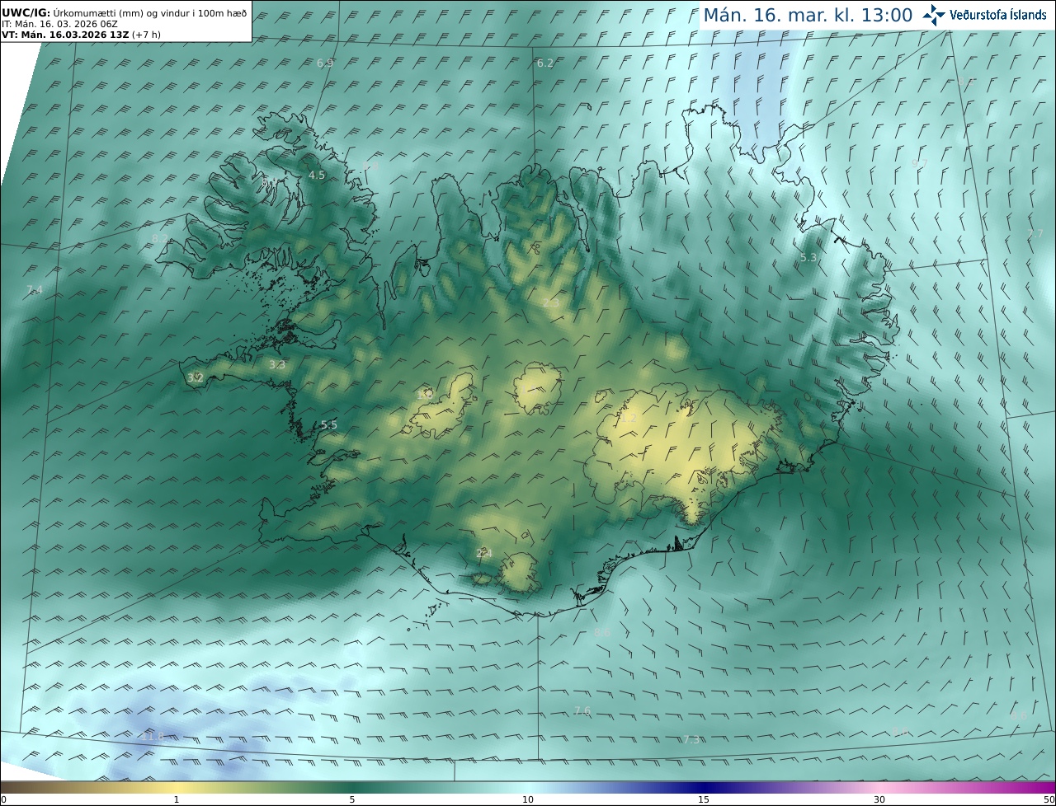This screenshot has height=806, width=1056.
Task: Click the dark navy segment at 15 on the color scale
Action: coord(704,788)
